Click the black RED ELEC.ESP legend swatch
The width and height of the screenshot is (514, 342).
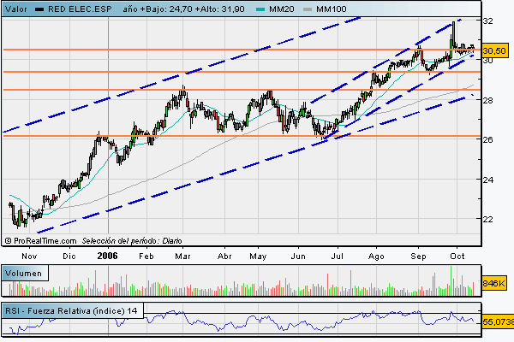point(39,9)
